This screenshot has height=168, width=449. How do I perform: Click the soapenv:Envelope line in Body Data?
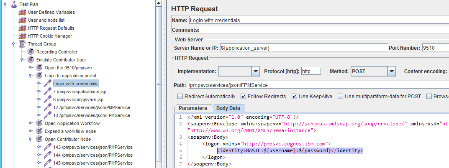(x=318, y=124)
